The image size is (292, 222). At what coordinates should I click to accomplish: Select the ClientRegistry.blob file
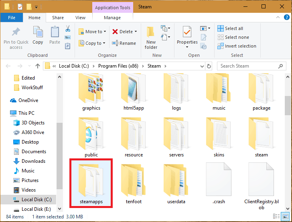[261, 186]
